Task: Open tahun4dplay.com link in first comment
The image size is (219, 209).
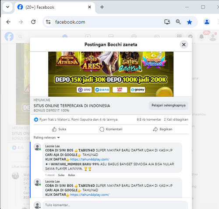Action: click(x=90, y=159)
